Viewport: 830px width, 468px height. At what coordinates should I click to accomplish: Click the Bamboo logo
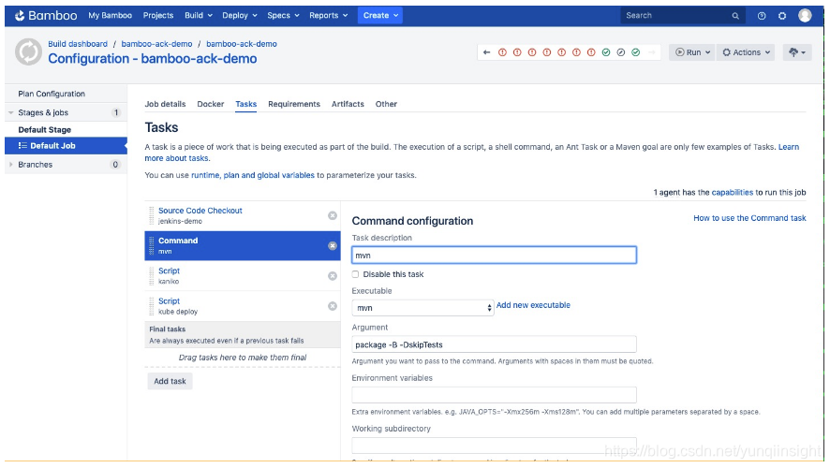coord(46,15)
